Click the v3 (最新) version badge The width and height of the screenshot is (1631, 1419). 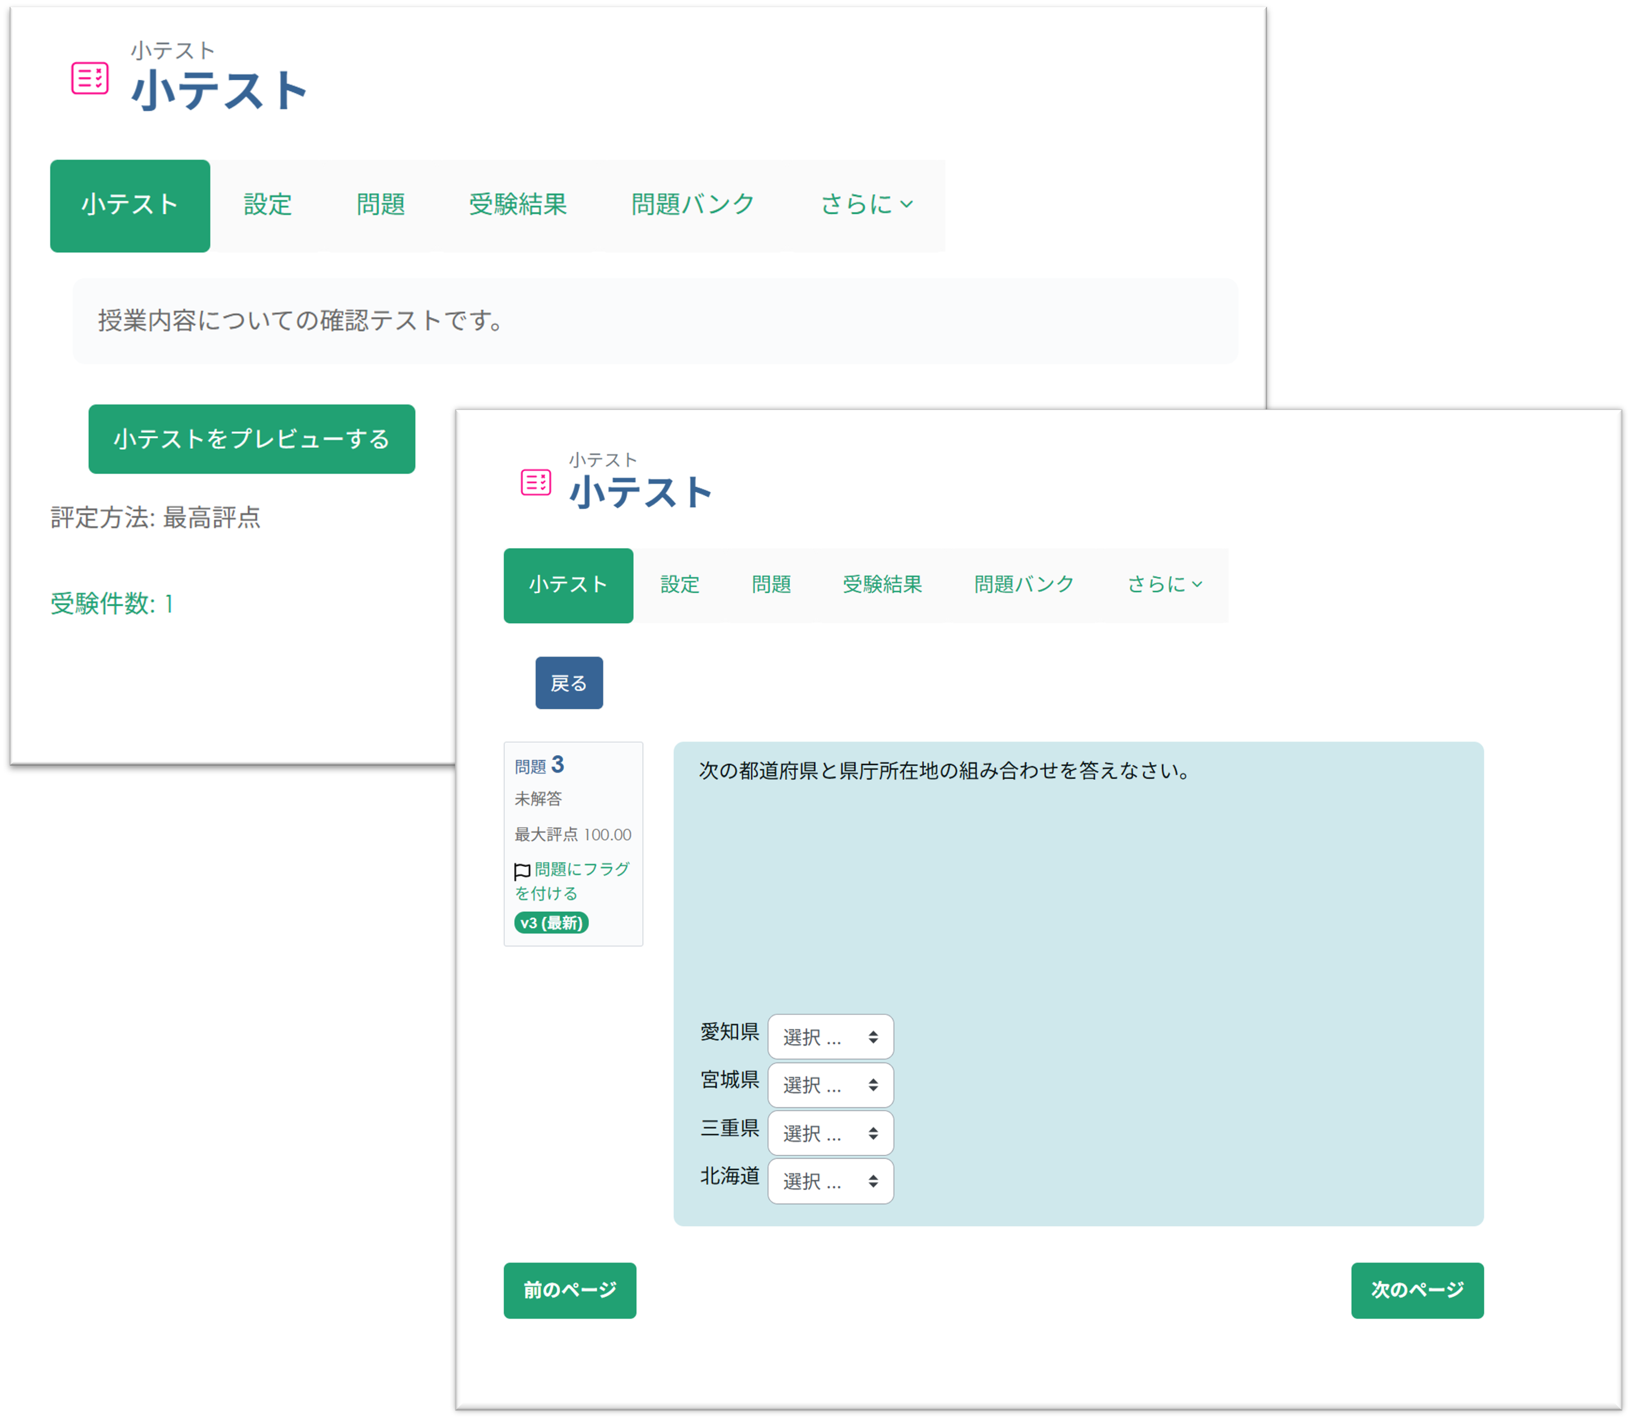pyautogui.click(x=552, y=923)
